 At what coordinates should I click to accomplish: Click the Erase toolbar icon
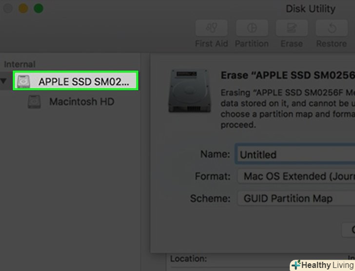point(292,28)
